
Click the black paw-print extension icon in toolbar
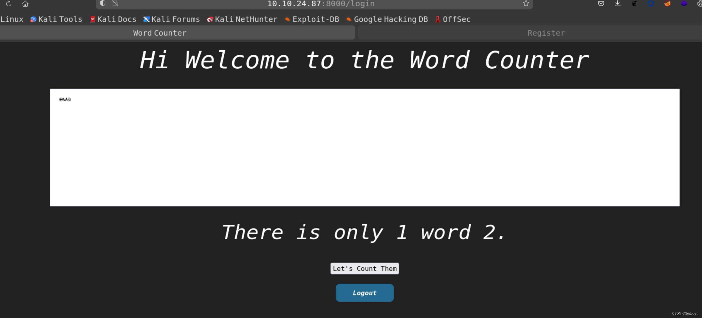point(634,3)
